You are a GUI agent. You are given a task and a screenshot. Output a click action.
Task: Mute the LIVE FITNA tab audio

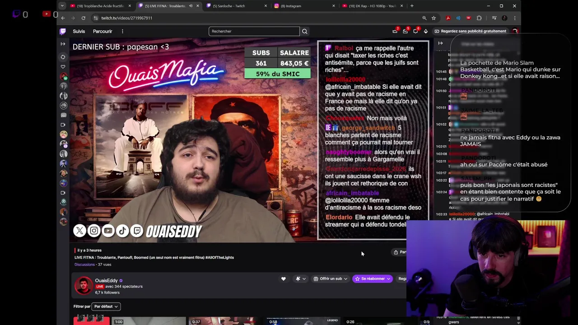[x=191, y=6]
